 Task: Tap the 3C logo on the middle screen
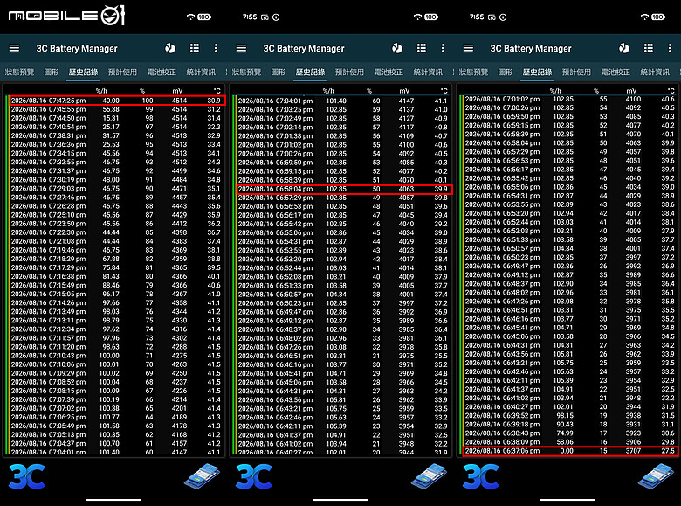tap(254, 476)
